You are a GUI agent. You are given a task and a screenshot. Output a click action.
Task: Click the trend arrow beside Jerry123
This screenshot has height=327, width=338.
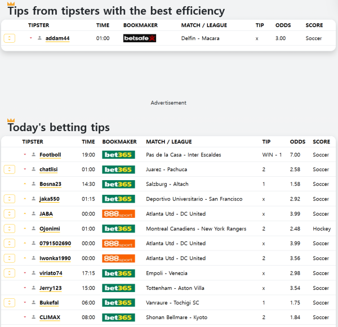tap(25, 288)
